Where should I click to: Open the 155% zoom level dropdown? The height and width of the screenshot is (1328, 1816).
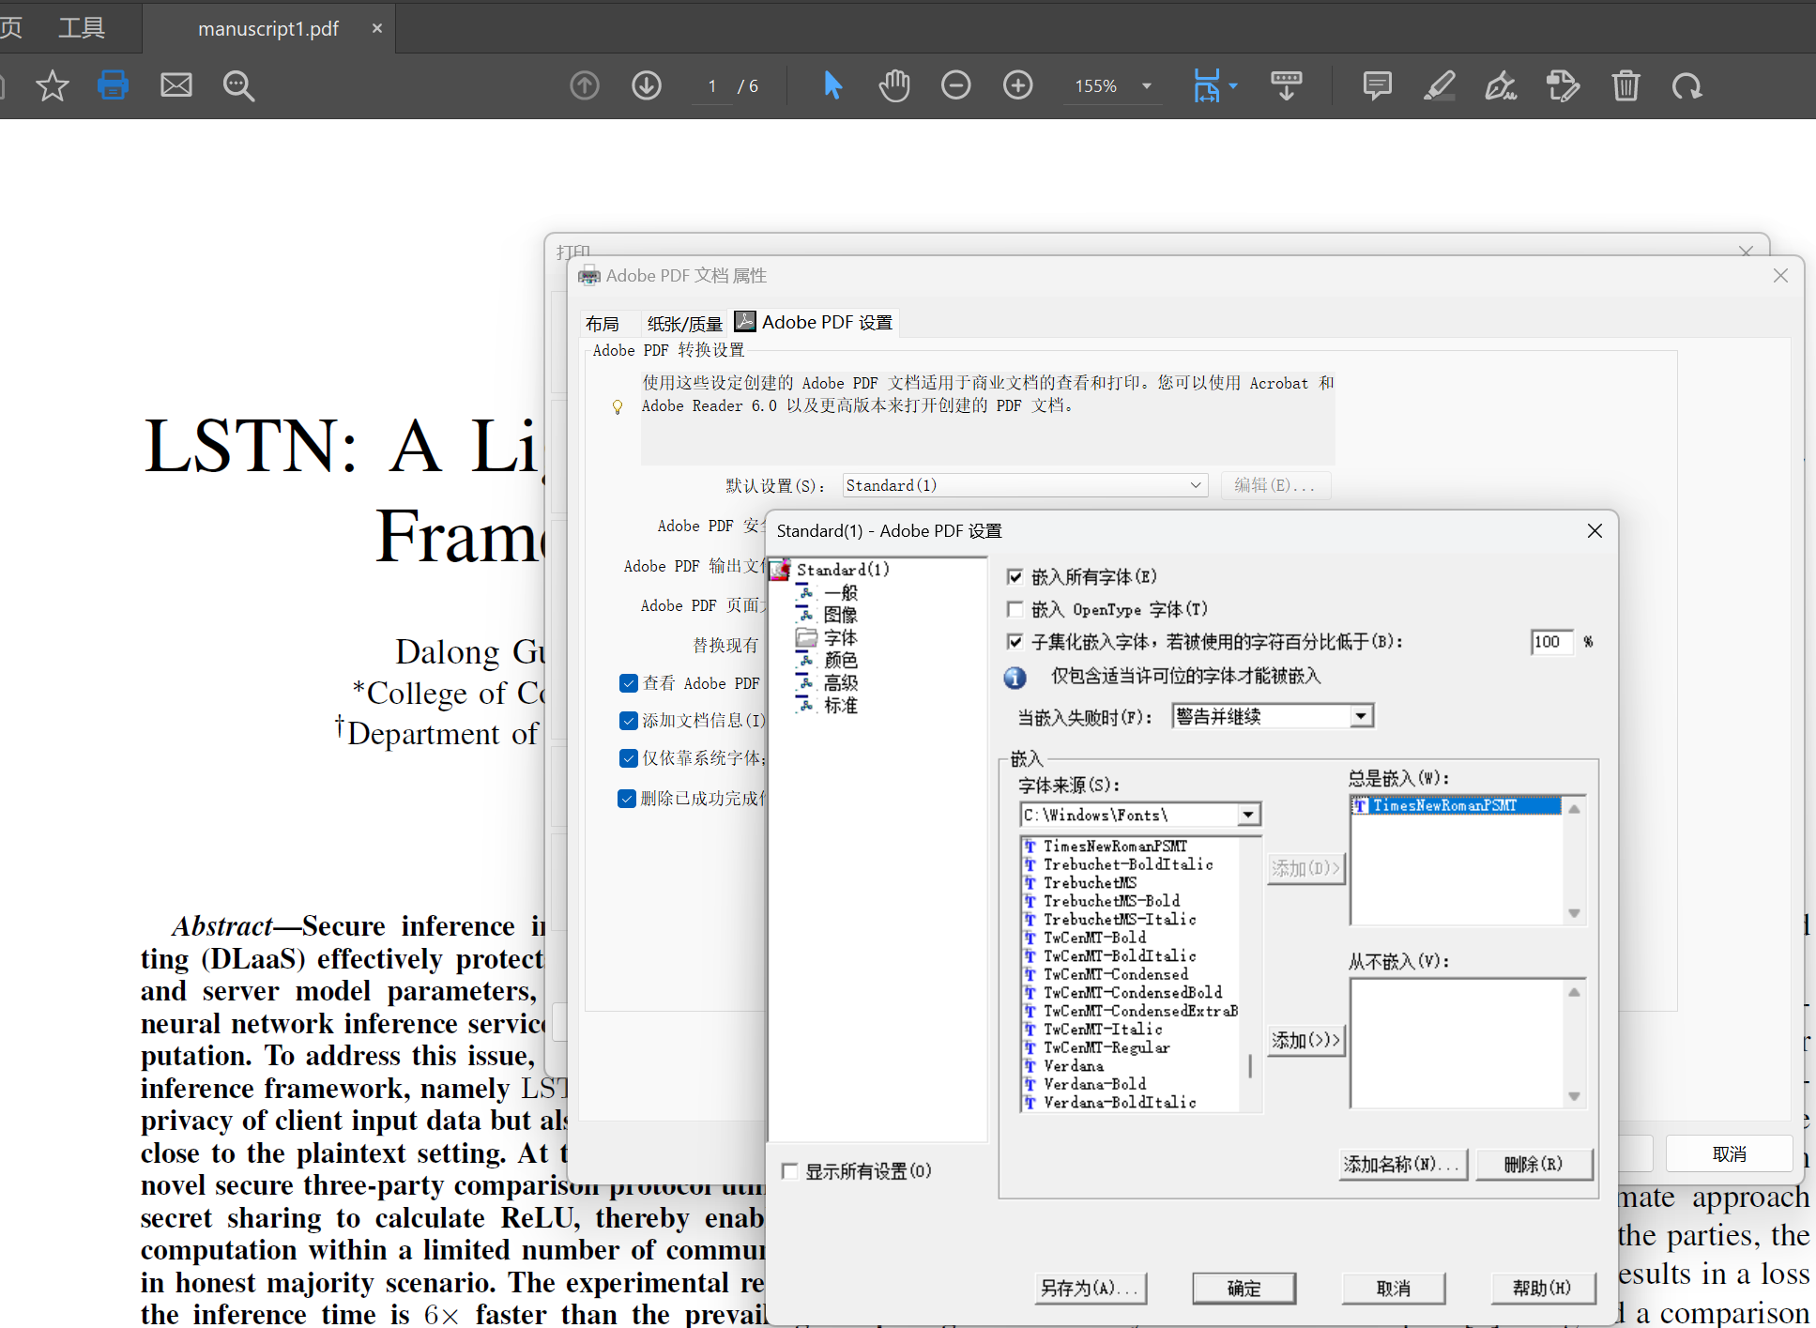click(1146, 85)
